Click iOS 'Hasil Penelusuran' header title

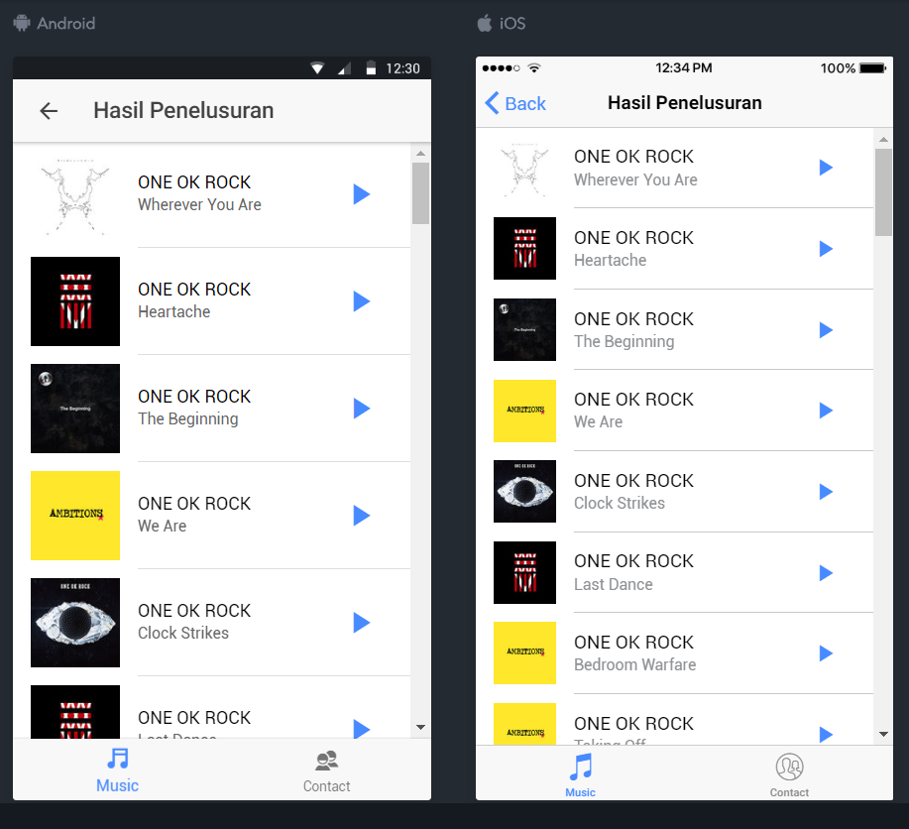pyautogui.click(x=685, y=103)
